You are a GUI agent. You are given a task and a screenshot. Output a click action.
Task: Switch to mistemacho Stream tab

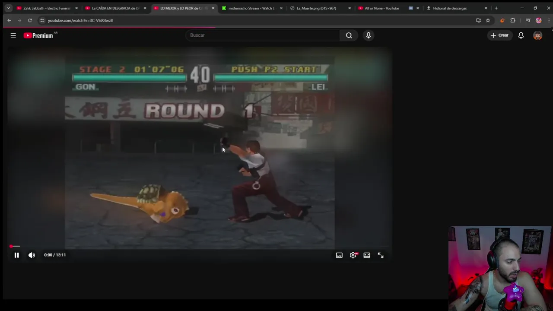pos(252,8)
